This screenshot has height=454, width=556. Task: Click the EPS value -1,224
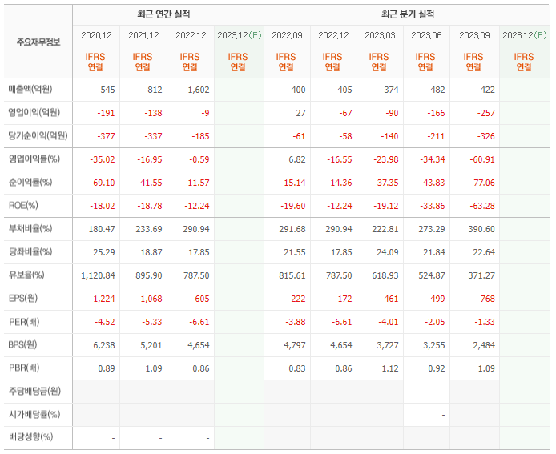[103, 299]
